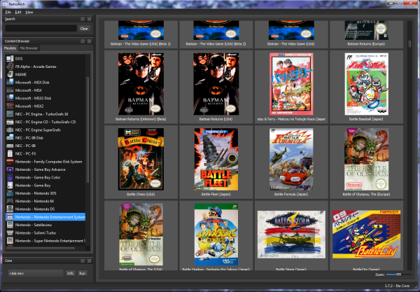Close the Core panel
The width and height of the screenshot is (420, 292).
89,260
